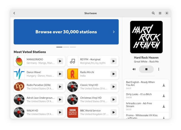The image size is (181, 130).
Task: Click the Dance Wave! pulse logo
Action: (19, 74)
